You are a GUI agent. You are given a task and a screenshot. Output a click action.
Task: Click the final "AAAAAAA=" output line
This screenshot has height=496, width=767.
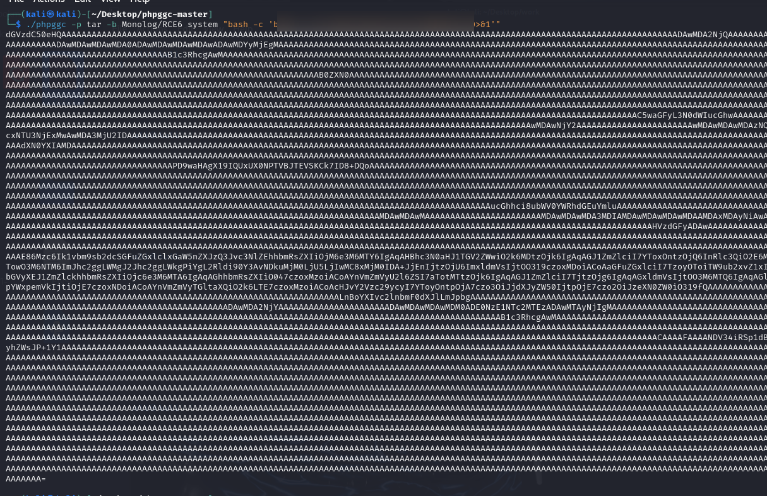click(x=26, y=478)
